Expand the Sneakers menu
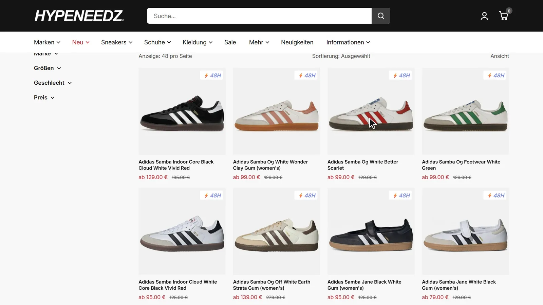This screenshot has width=543, height=305. 117,42
